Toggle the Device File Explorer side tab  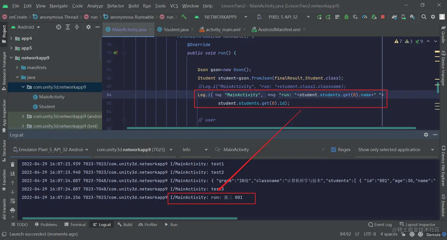(x=443, y=166)
